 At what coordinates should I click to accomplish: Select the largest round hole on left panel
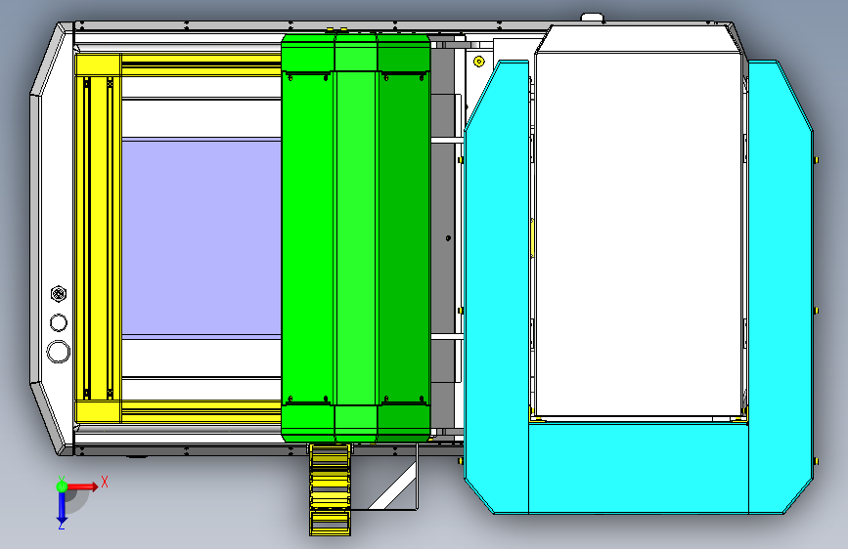coord(59,352)
